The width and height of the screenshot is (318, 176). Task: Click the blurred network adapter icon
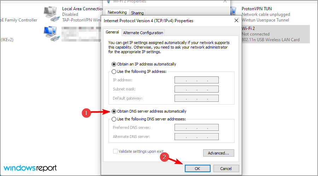click(x=51, y=34)
